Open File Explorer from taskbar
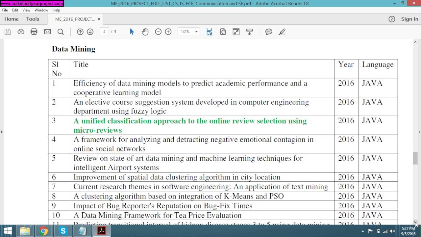Viewport: 421px width, 237px height. click(25, 231)
